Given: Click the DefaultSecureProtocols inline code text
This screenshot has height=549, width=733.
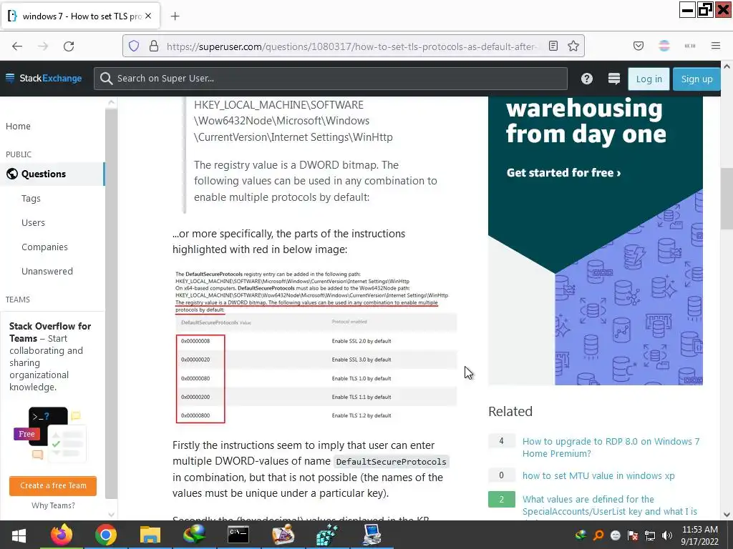Looking at the screenshot, I should pyautogui.click(x=391, y=462).
